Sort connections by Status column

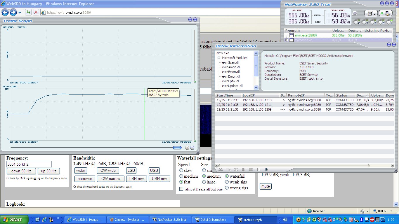(x=345, y=95)
